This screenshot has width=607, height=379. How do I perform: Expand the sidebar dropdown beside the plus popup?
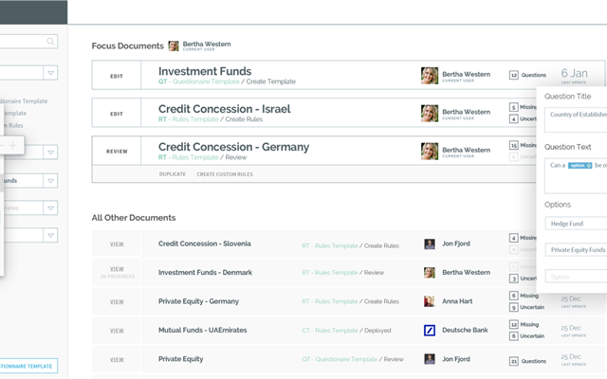(50, 153)
